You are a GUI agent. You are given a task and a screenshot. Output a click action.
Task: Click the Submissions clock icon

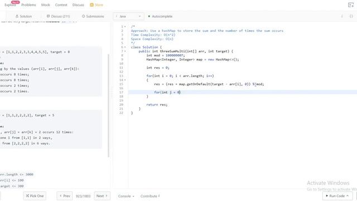[83, 16]
